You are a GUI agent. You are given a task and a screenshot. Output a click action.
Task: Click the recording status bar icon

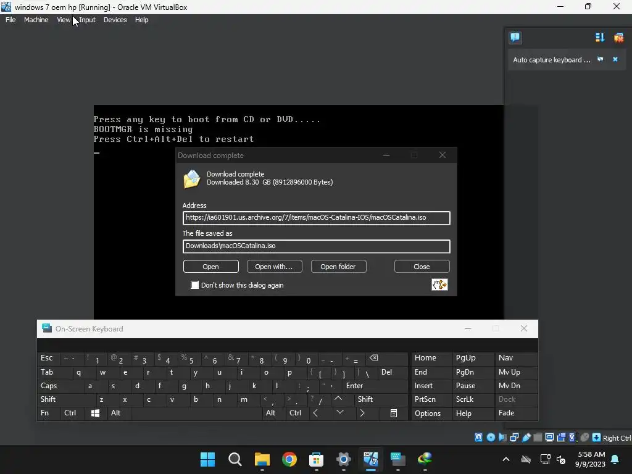pos(561,438)
